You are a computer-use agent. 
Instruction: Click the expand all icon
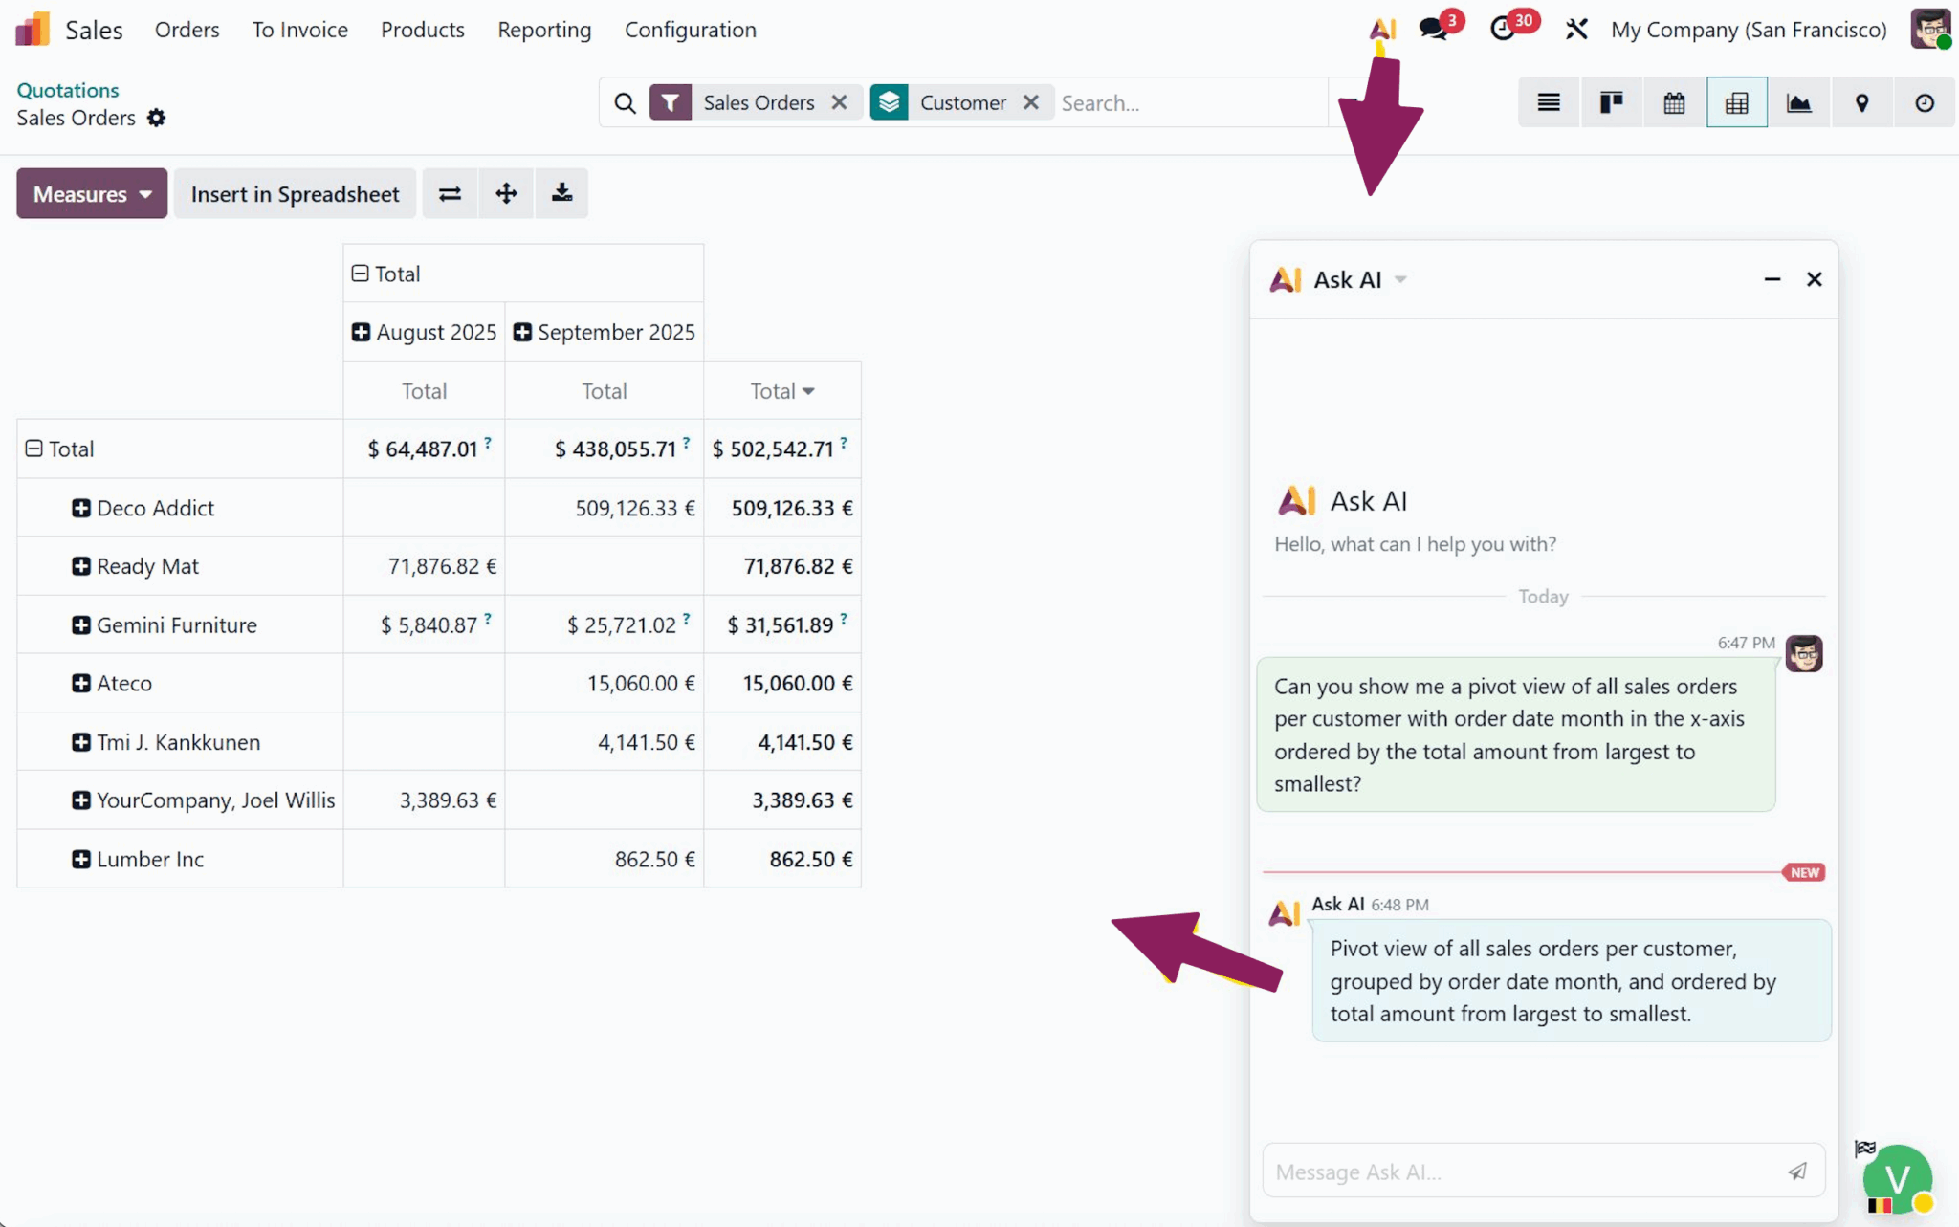point(506,193)
